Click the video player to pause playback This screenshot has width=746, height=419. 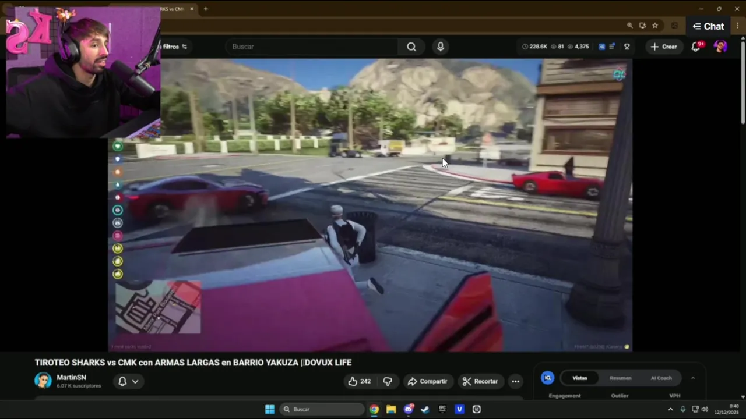click(x=370, y=205)
